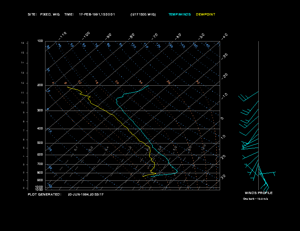Click the PLOT GENERATED timestamp text

pyautogui.click(x=66, y=194)
